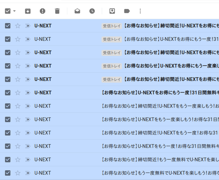
Task: Open subject '】U-NEXTをもう一度楽しもう!お得な31日'
Action: (x=160, y=120)
